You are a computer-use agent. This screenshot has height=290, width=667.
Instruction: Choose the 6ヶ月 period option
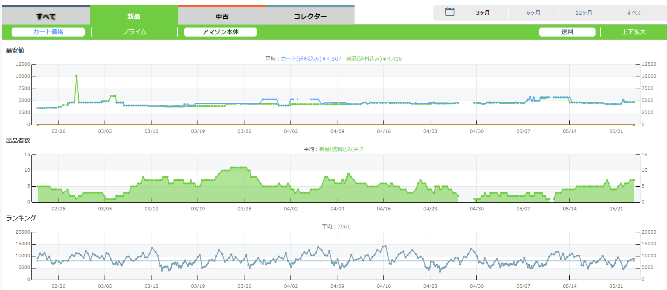[x=534, y=13]
